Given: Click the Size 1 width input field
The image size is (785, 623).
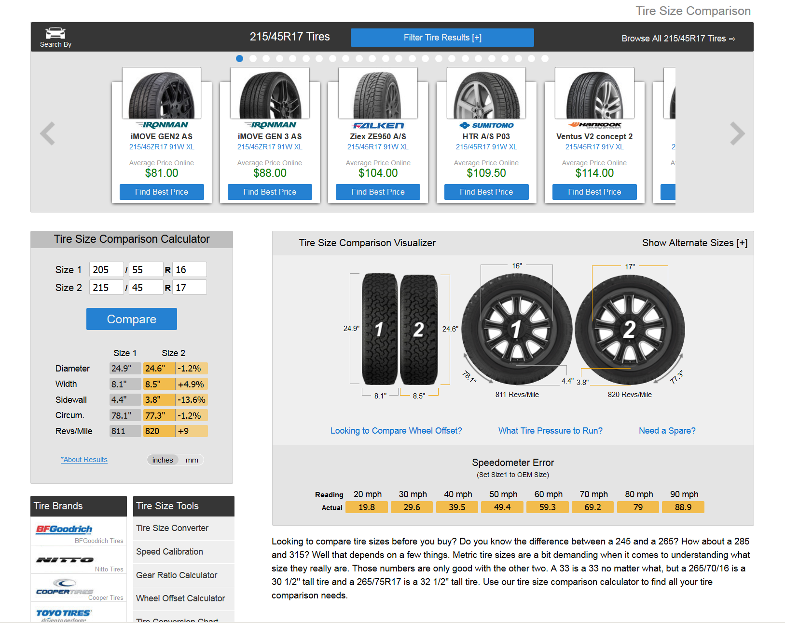Looking at the screenshot, I should [x=106, y=270].
